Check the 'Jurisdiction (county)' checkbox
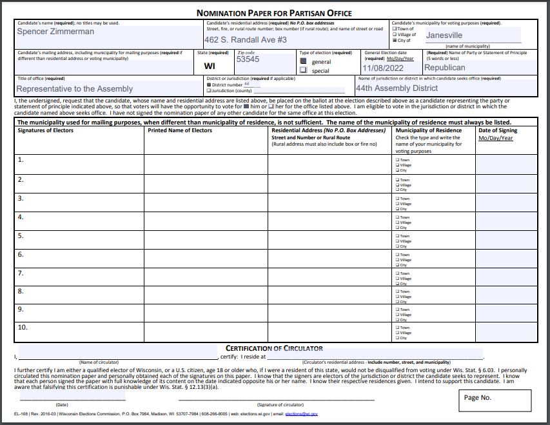Viewport: 550px width, 425px height. pos(209,90)
